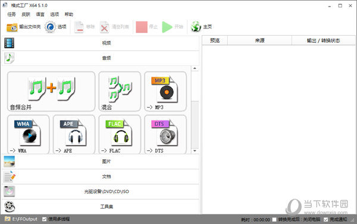Click the audio list scrollbar up arrow
This screenshot has width=357, height=224.
[195, 68]
